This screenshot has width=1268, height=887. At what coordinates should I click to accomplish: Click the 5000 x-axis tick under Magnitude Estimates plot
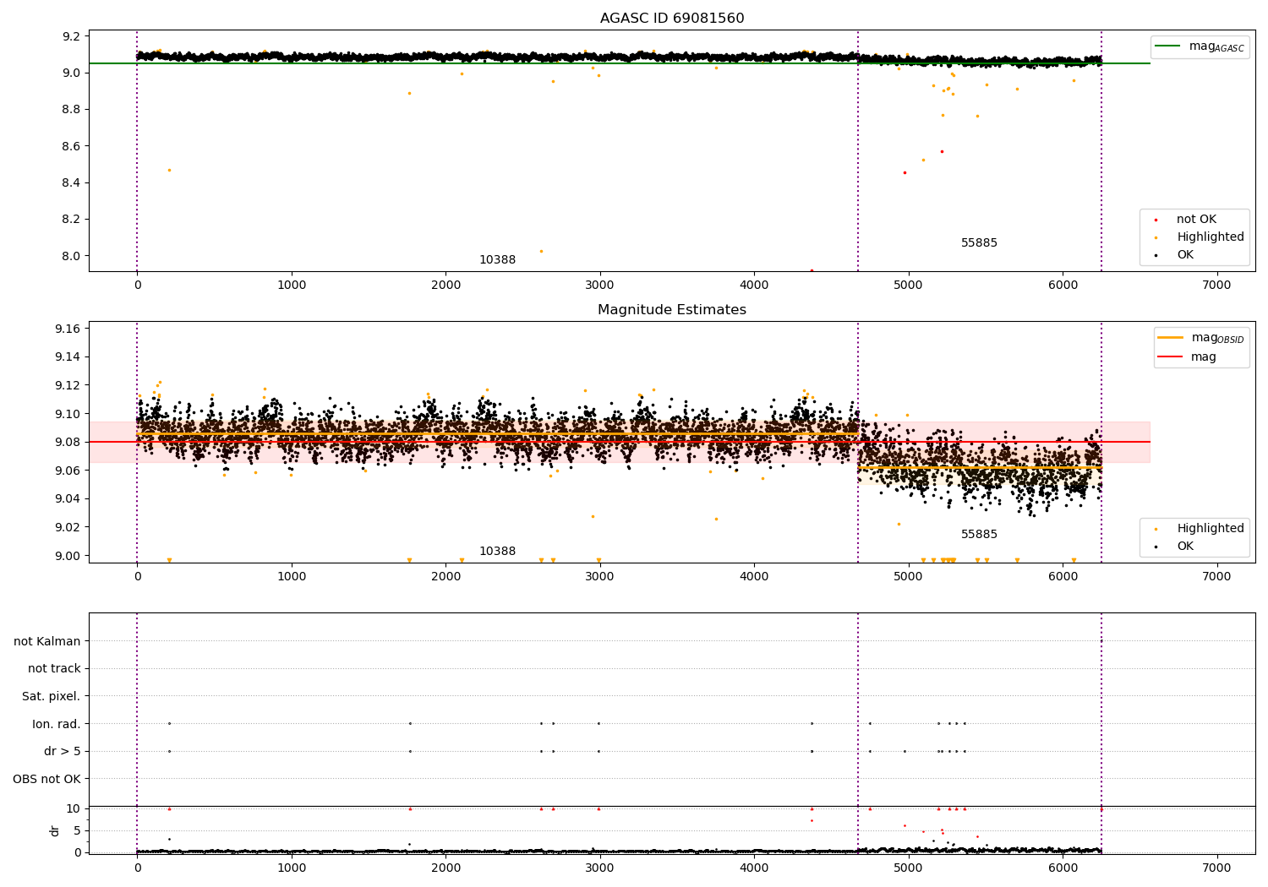pyautogui.click(x=909, y=577)
